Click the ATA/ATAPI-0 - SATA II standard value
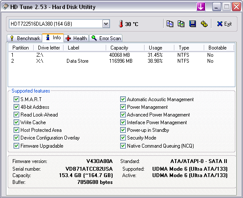This screenshot has height=198, width=243. tap(199, 161)
